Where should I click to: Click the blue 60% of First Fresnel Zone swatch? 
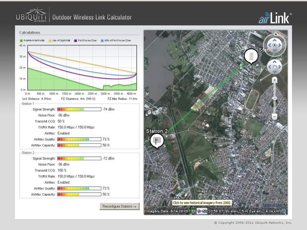102,41
